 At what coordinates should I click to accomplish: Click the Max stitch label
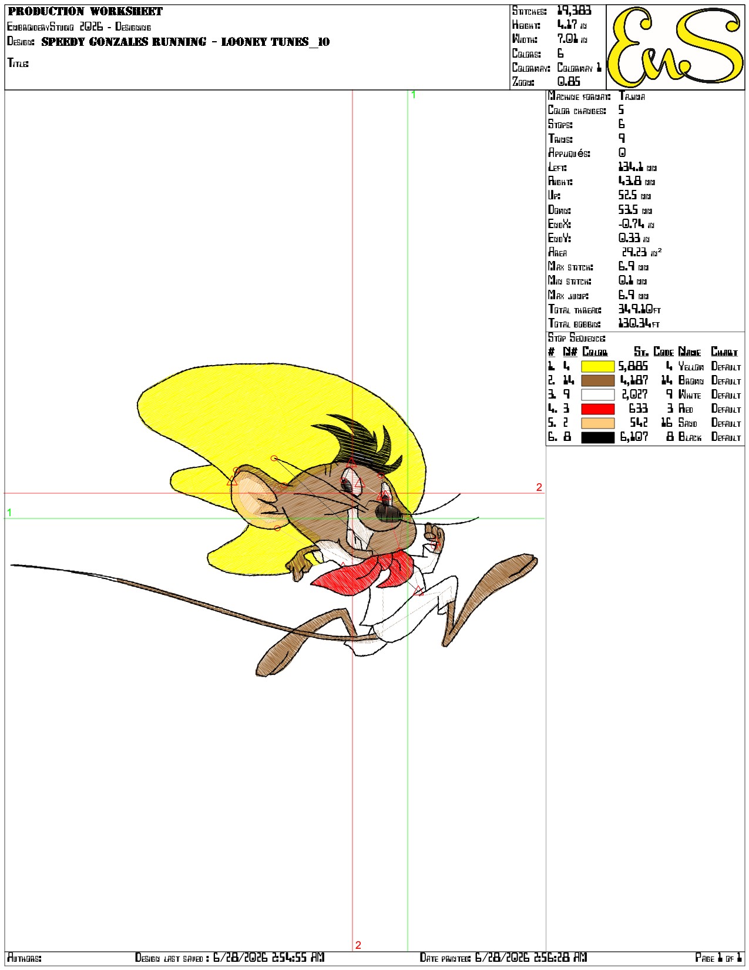pyautogui.click(x=570, y=267)
